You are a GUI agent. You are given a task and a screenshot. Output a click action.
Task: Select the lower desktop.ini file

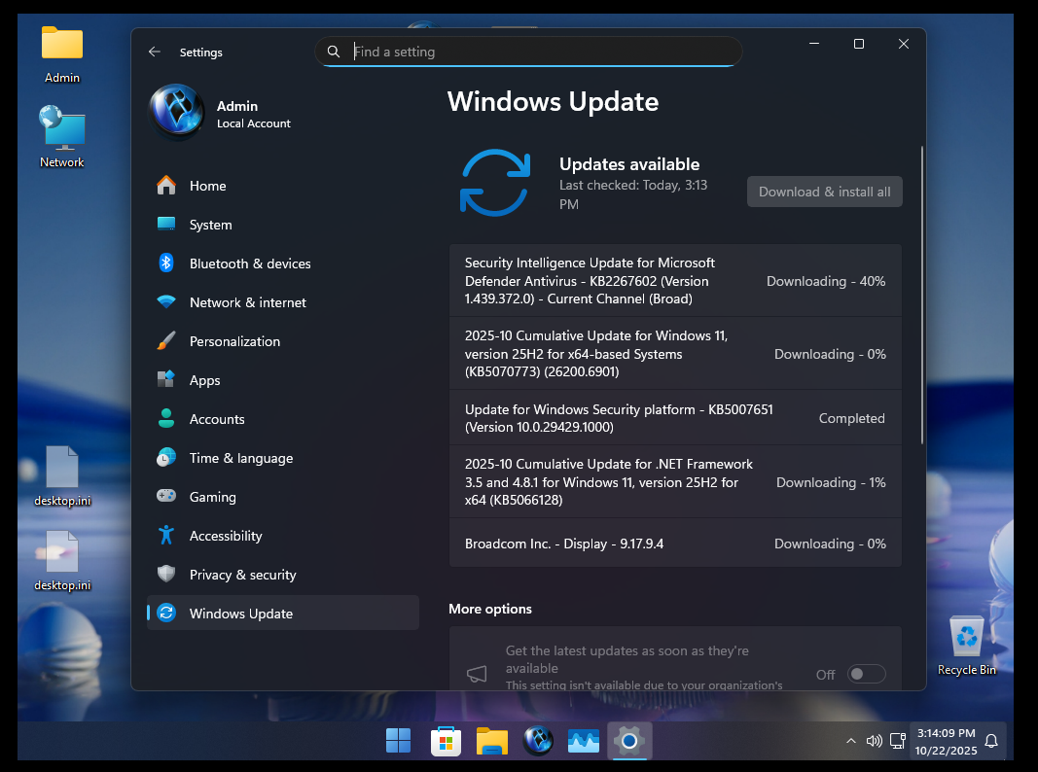[x=62, y=561]
